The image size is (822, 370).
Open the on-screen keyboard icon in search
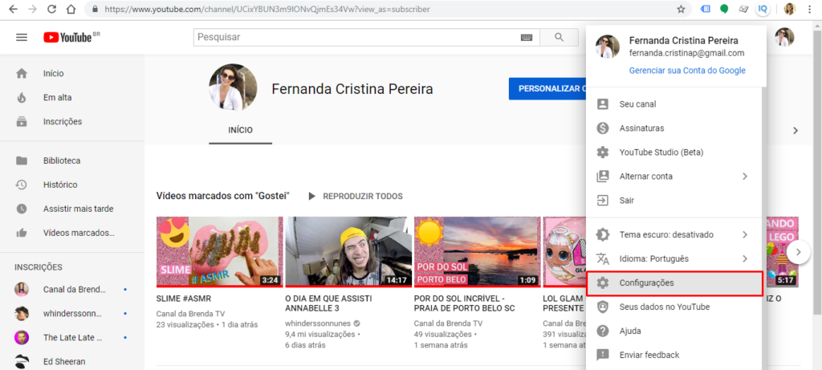527,37
